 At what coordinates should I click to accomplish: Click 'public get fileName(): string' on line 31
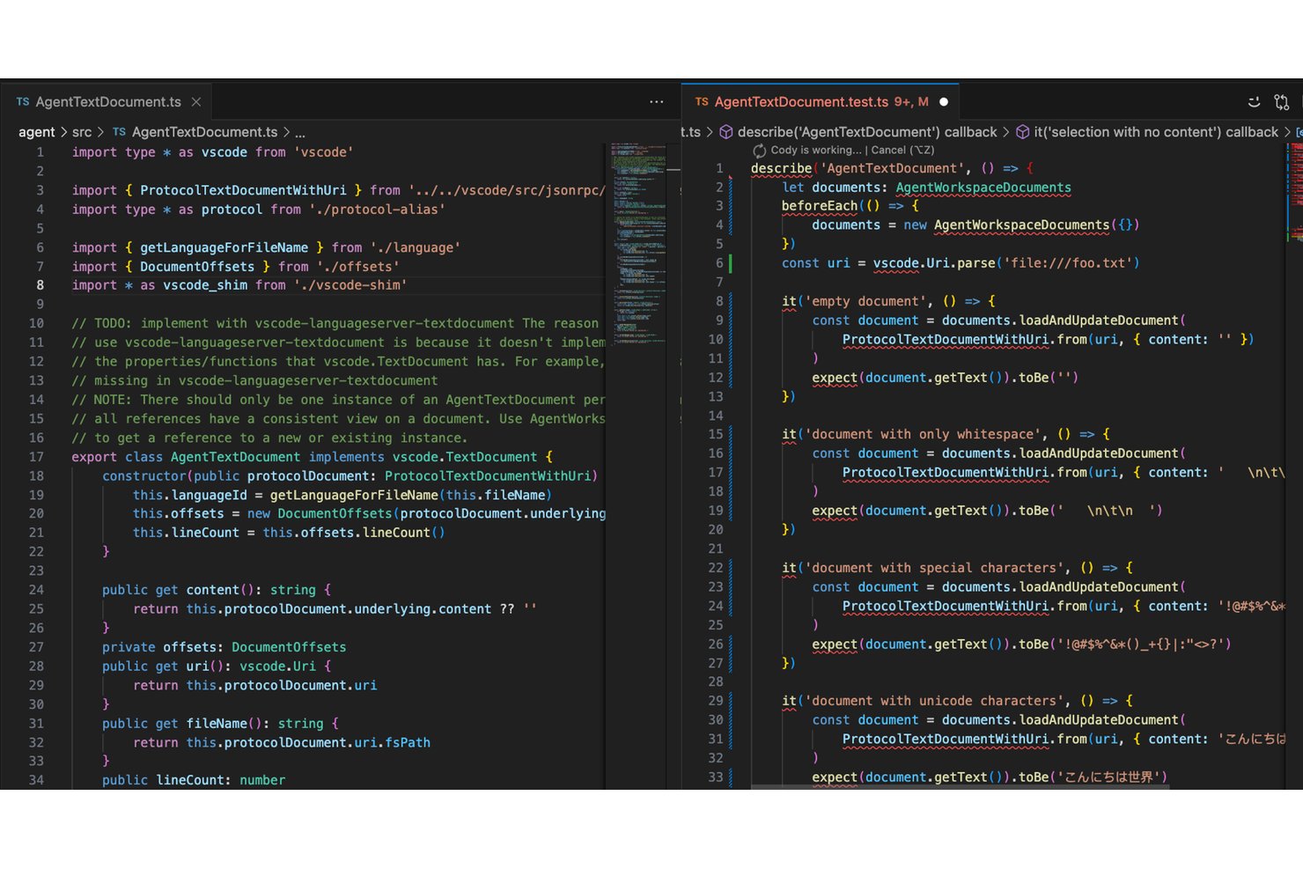213,724
